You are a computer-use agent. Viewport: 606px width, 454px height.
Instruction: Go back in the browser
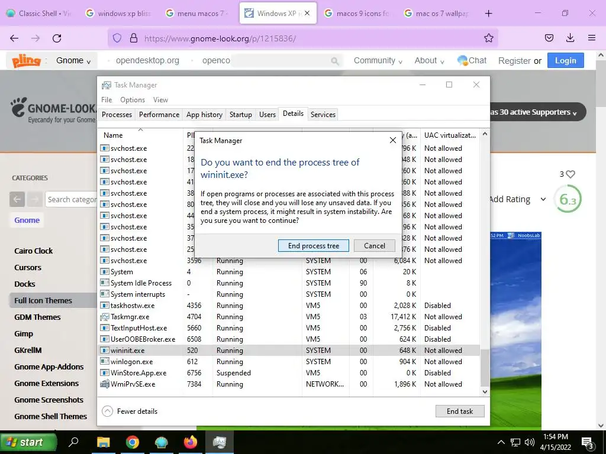[x=14, y=38]
